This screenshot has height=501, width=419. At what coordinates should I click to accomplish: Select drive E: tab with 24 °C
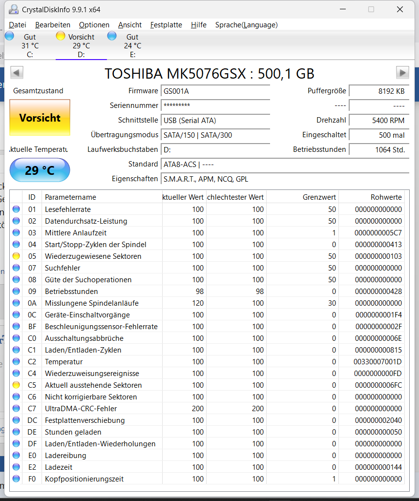coord(132,45)
